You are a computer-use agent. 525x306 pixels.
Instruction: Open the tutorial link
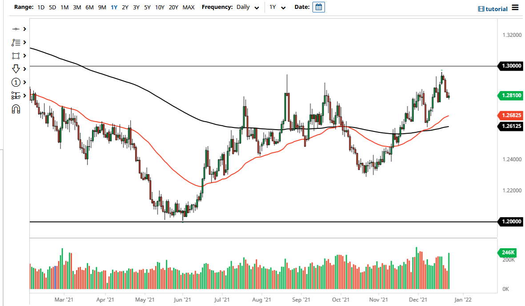pyautogui.click(x=495, y=8)
